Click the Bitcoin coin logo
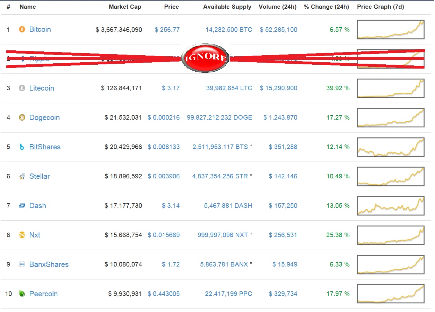This screenshot has height=312, width=435. pos(22,29)
